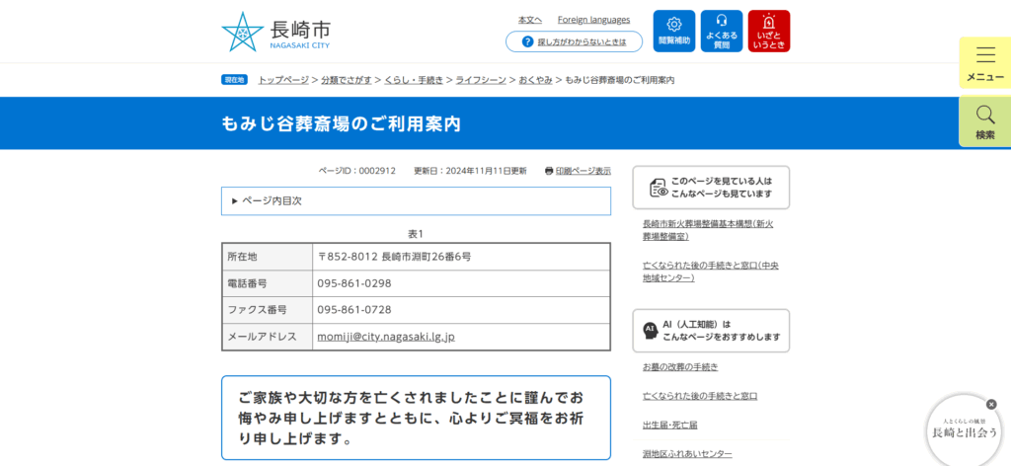Open the 長崎と出会う round banner

pyautogui.click(x=965, y=429)
